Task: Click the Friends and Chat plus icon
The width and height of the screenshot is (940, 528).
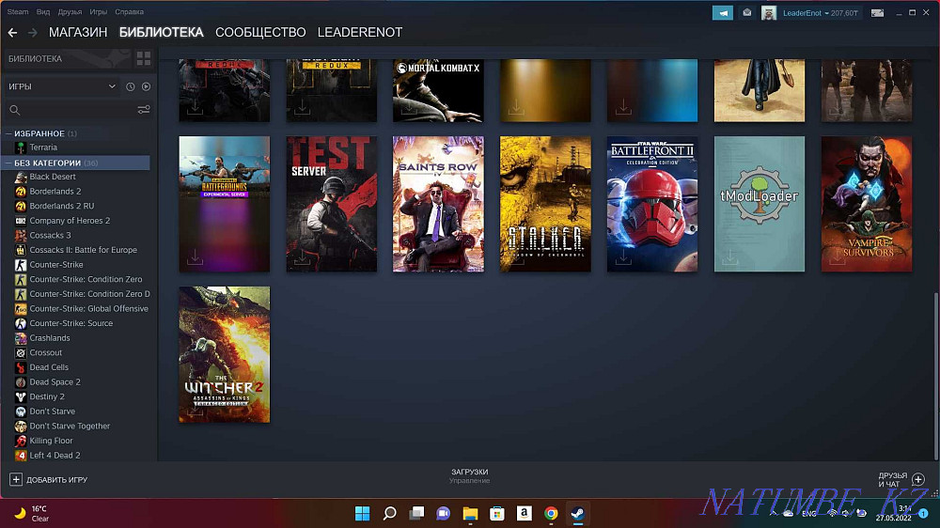Action: point(918,479)
